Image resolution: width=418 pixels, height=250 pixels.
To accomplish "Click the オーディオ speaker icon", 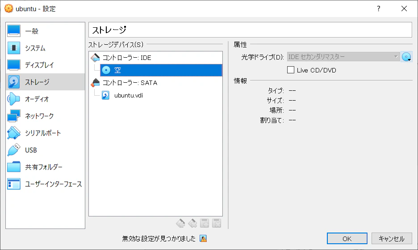I will [13, 99].
